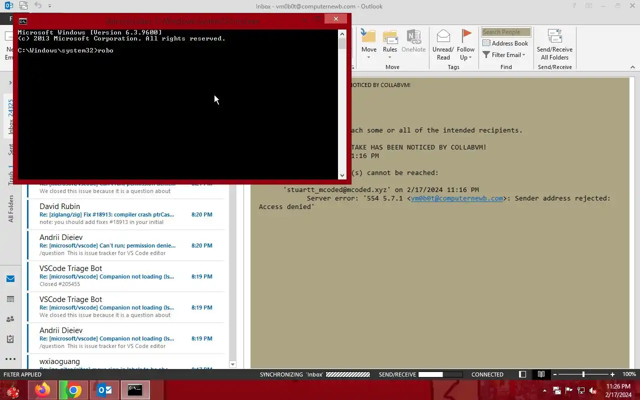Screen dimensions: 640x400
Task: Click the 100% zoom level
Action: pyautogui.click(x=629, y=374)
